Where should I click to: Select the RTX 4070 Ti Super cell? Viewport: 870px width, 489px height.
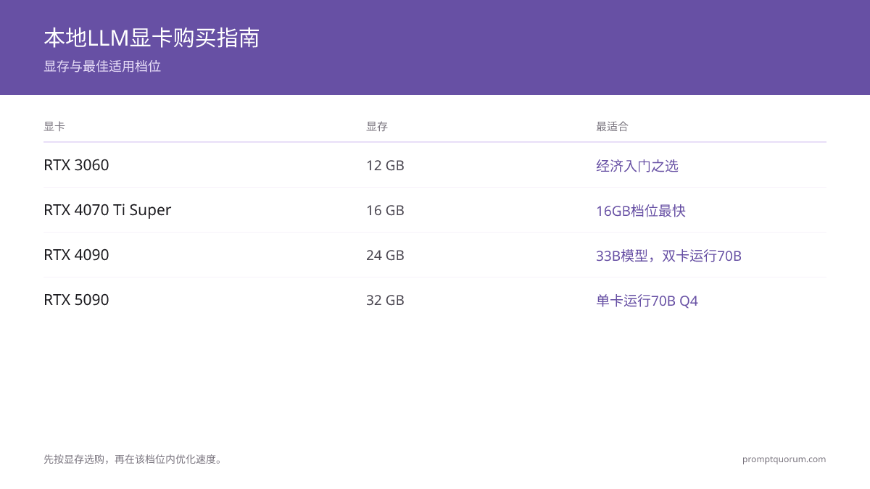[107, 210]
